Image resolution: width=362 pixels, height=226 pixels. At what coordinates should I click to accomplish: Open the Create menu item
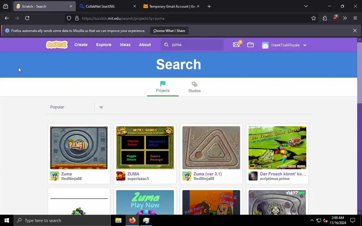(x=81, y=45)
